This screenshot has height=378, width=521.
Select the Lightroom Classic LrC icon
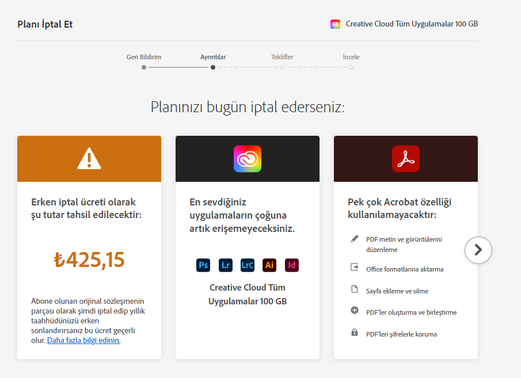point(248,265)
